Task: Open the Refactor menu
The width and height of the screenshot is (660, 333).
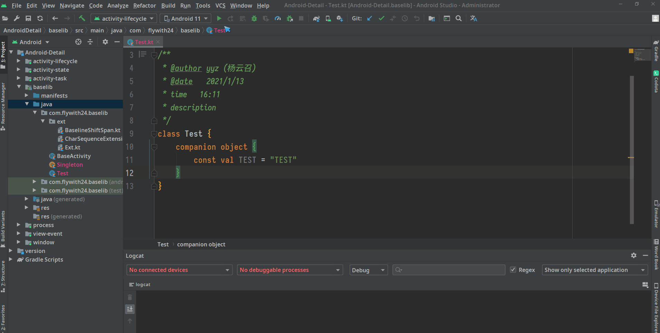Action: coord(144,6)
